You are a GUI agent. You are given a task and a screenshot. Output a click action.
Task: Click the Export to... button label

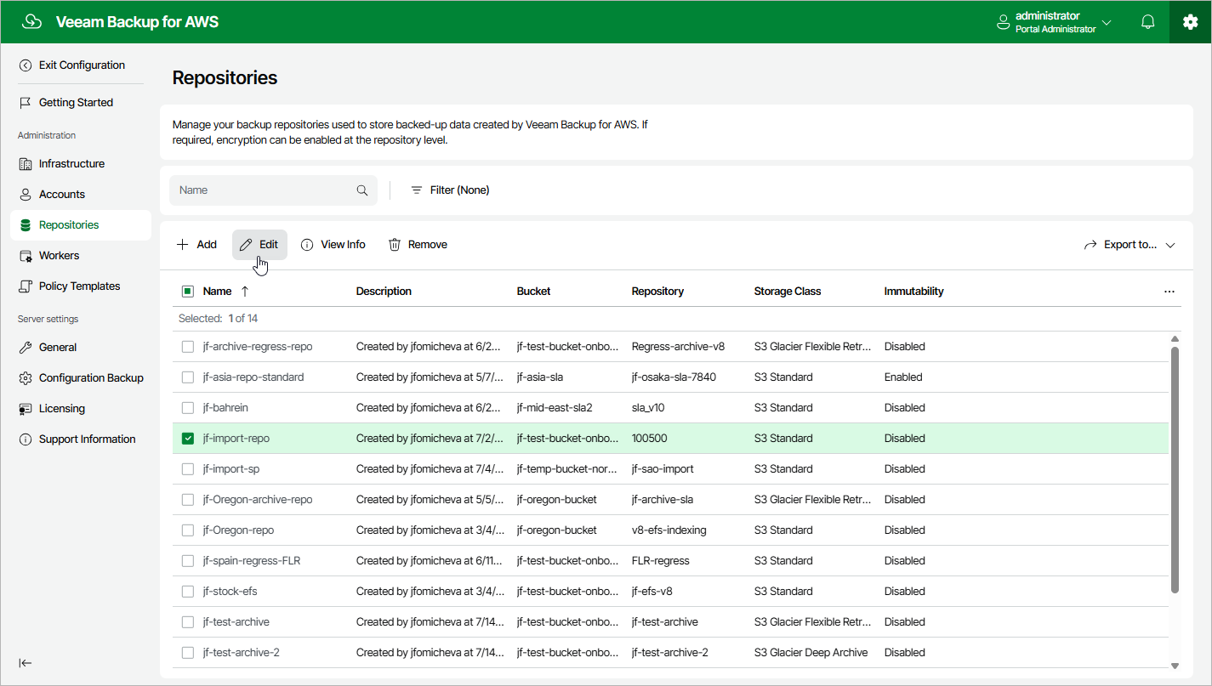click(1130, 245)
